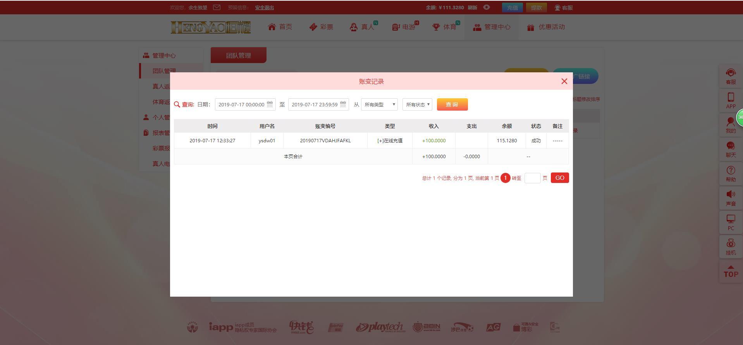
Task: Click the GO pagination button
Action: [560, 178]
